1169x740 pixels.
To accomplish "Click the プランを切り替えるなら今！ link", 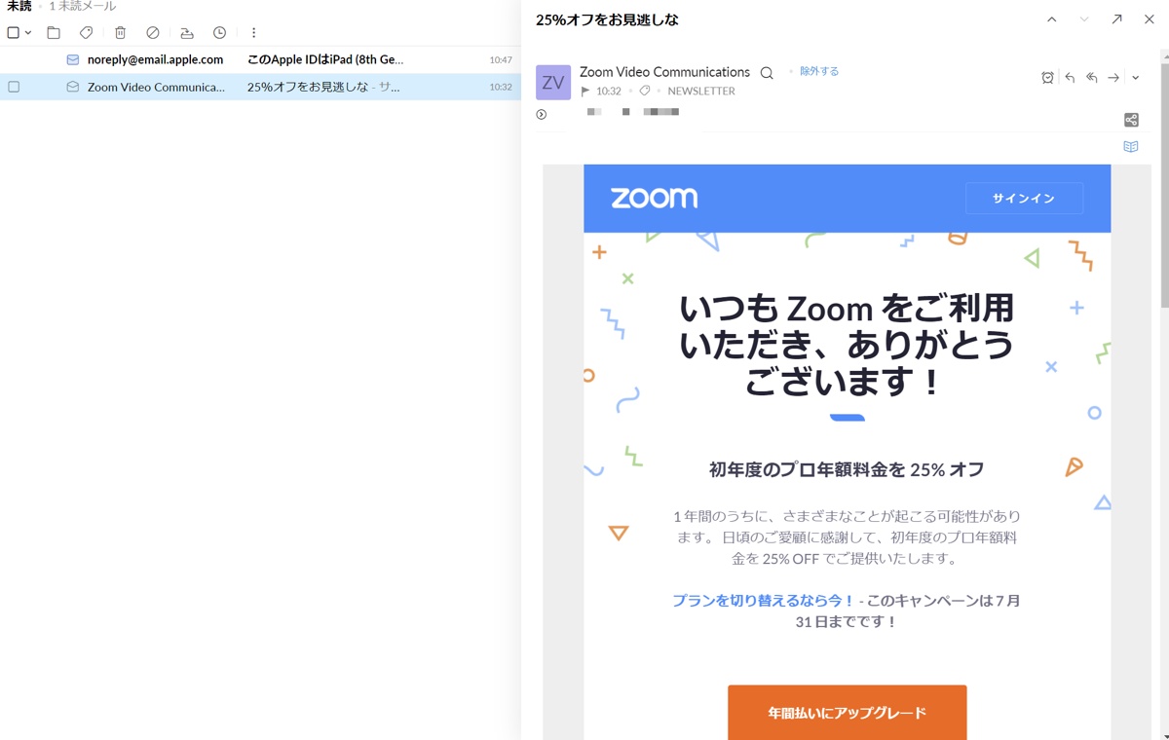I will click(x=764, y=601).
